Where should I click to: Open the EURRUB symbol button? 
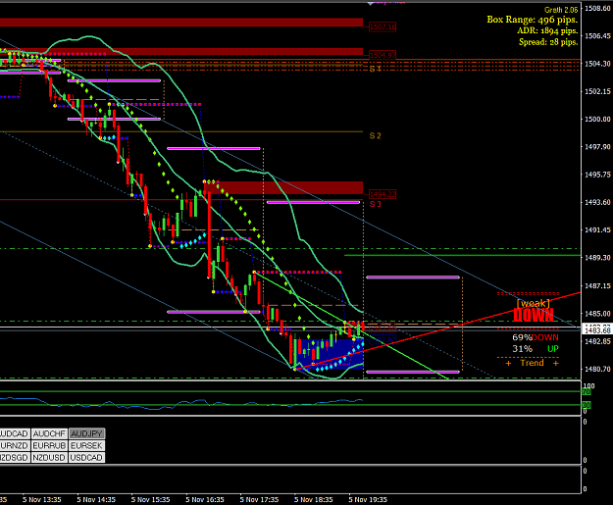tap(49, 445)
